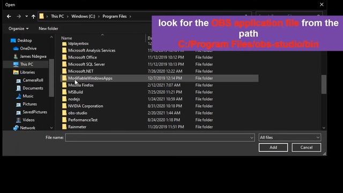The image size is (343, 193).
Task: Select the ModifiableWindowsApps folder
Action: point(90,78)
